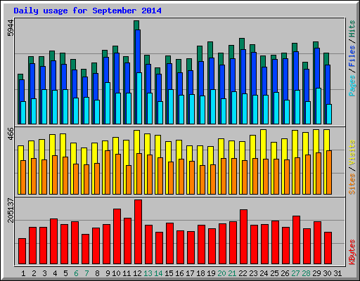Click the orange sites bar for day 30
The width and height of the screenshot is (360, 281).
[329, 172]
